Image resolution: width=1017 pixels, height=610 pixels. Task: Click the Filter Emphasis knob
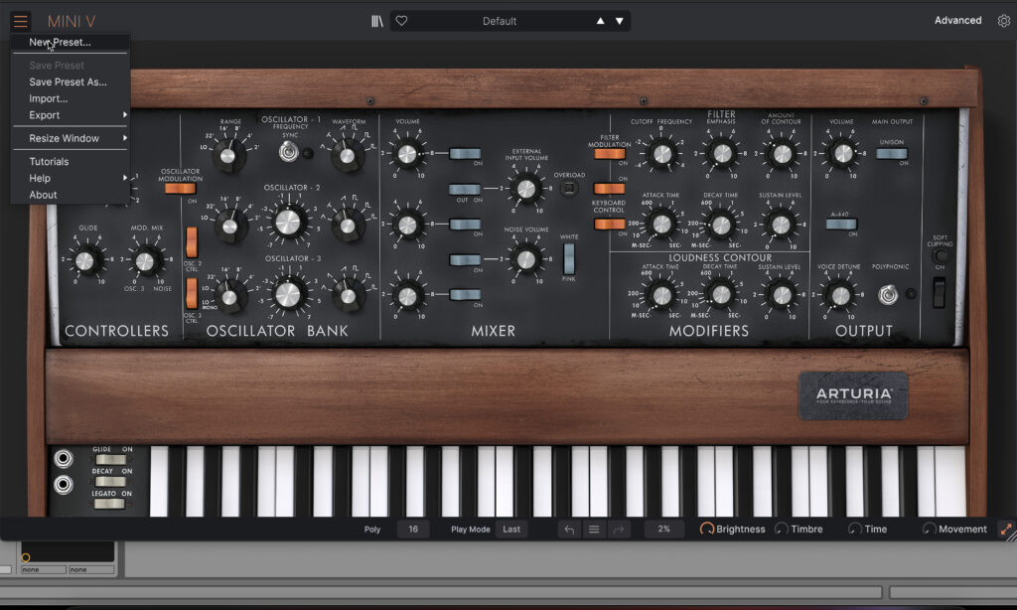722,154
